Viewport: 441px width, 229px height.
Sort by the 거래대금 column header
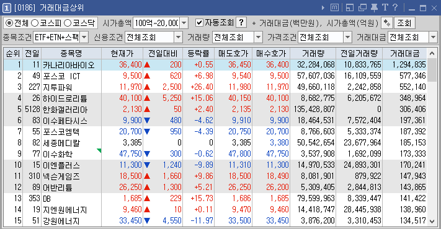(x=404, y=53)
